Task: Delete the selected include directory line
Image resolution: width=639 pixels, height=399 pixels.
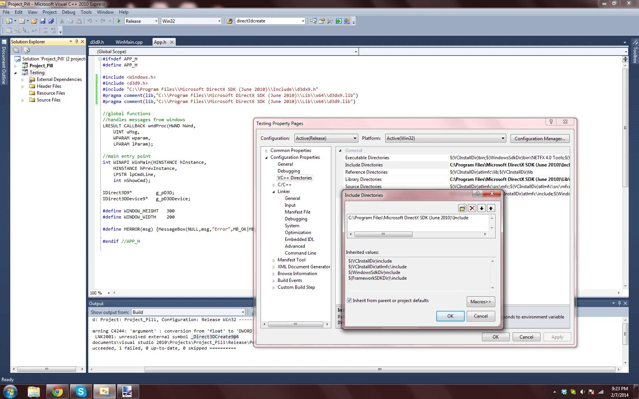Action: (472, 208)
